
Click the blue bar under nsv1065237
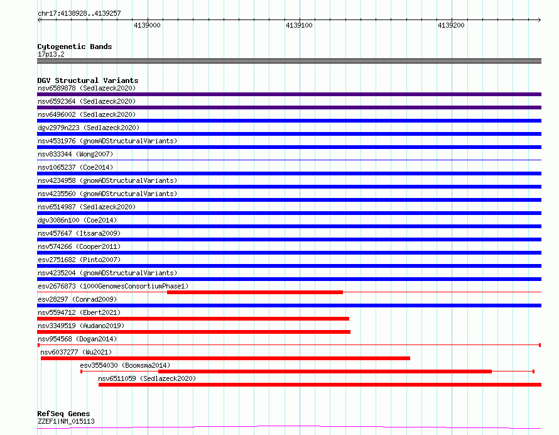coord(289,173)
